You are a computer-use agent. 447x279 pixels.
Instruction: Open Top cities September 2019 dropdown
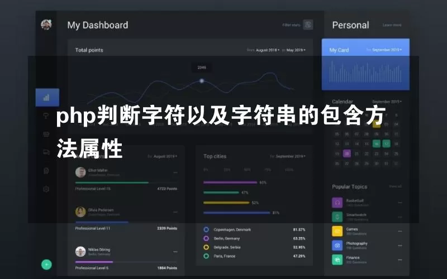coord(291,156)
